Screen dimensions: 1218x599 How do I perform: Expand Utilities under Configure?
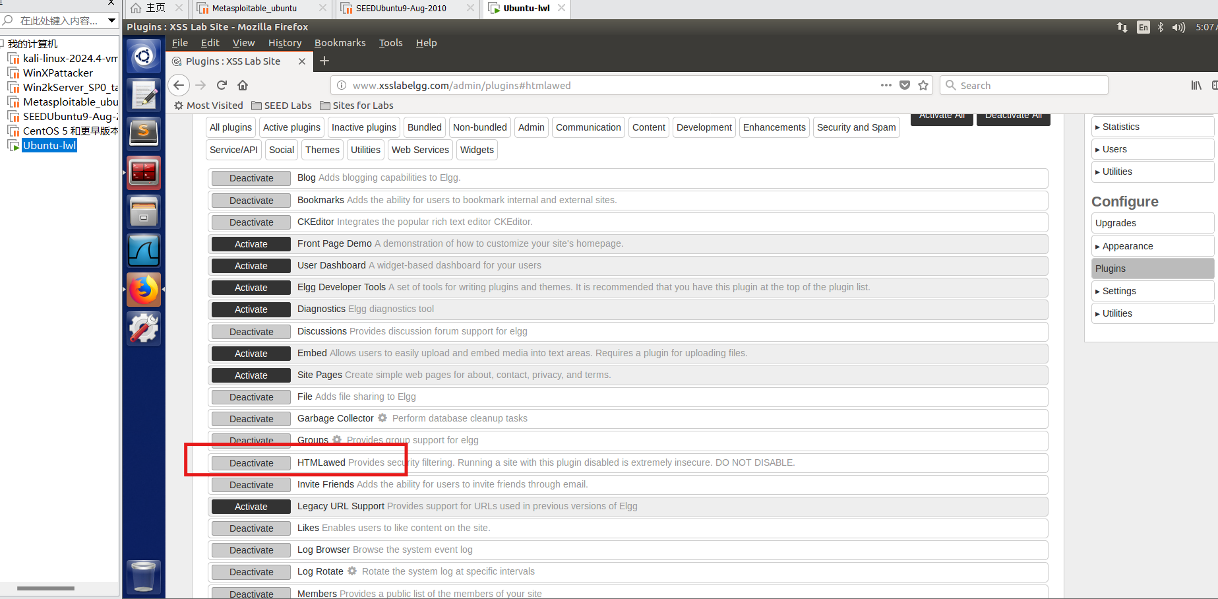point(1152,313)
